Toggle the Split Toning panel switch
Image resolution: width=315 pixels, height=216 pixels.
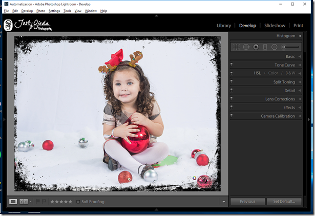(x=232, y=82)
